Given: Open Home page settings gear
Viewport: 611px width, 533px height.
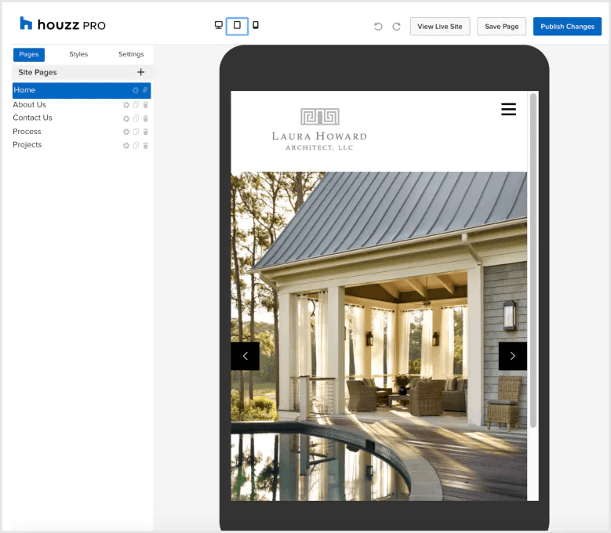Looking at the screenshot, I should (135, 91).
